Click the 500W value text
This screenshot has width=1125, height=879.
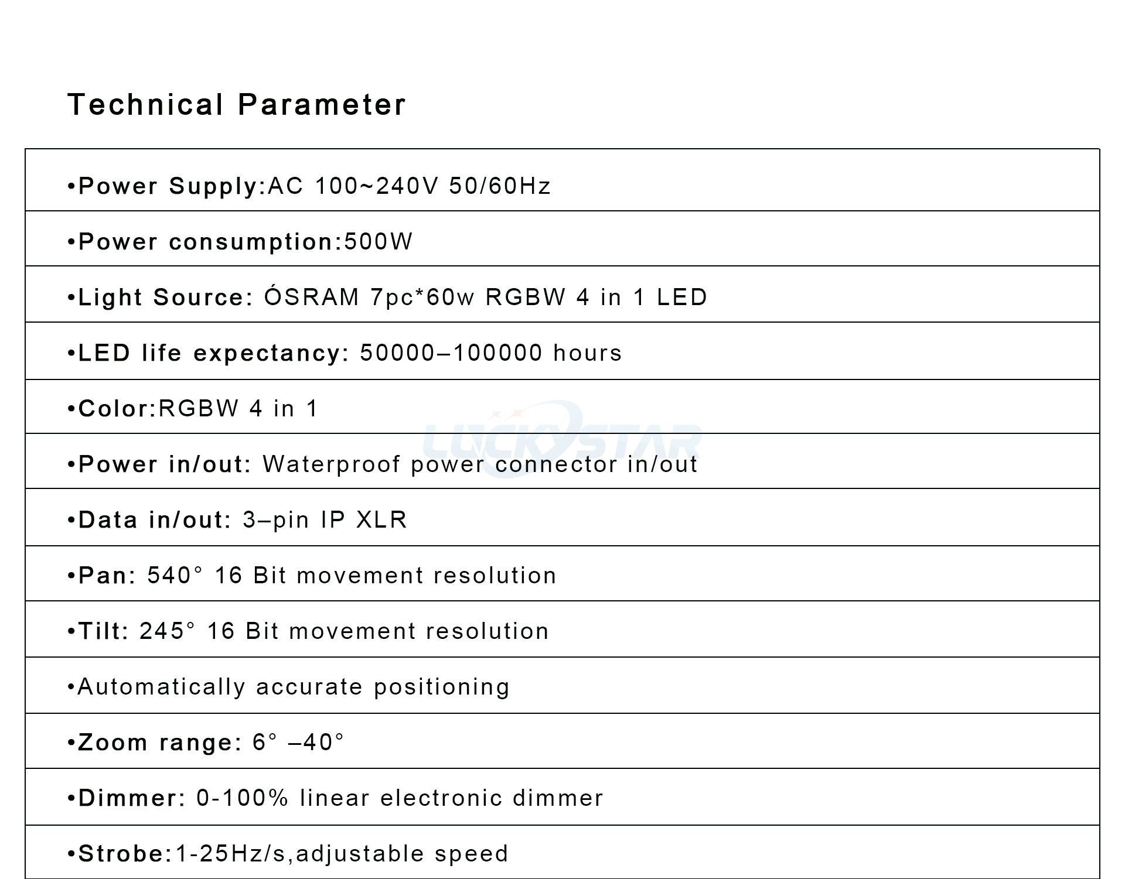point(379,242)
